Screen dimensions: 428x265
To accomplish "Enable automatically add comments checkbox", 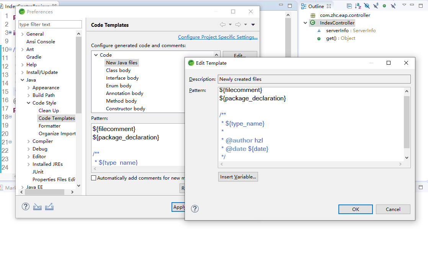I will coord(94,178).
